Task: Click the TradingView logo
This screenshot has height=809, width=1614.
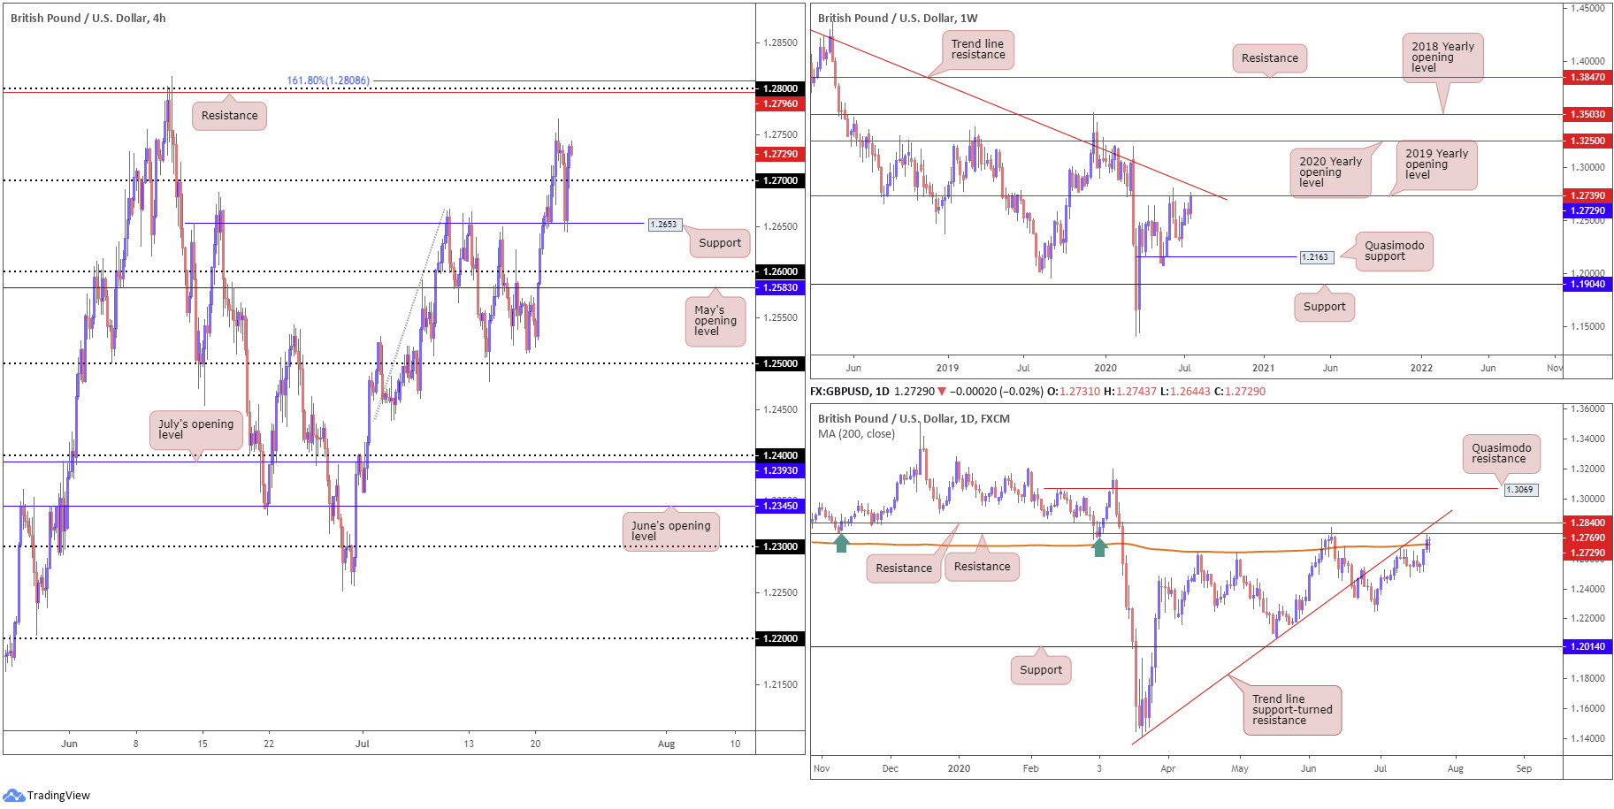Action: click(47, 795)
